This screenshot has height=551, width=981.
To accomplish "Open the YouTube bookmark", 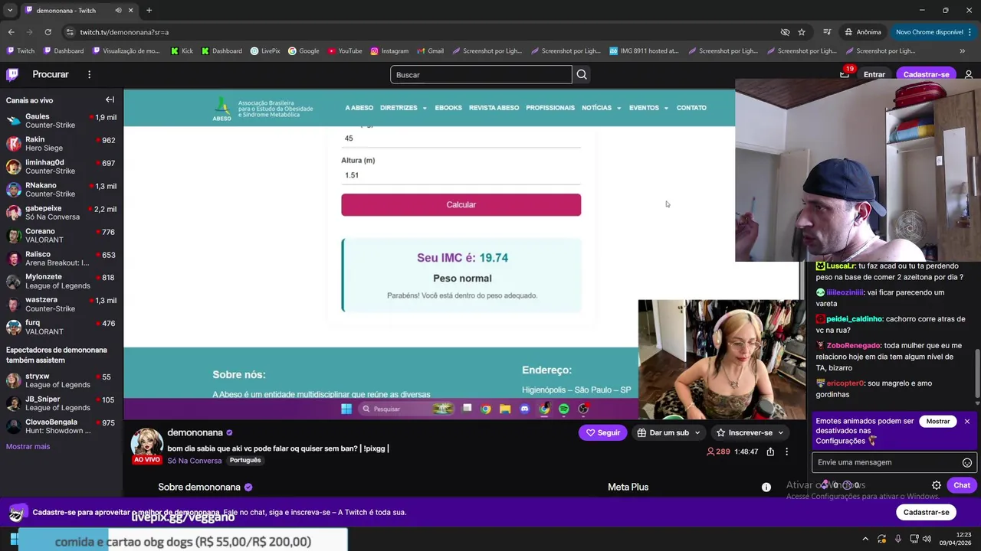I will pos(345,51).
